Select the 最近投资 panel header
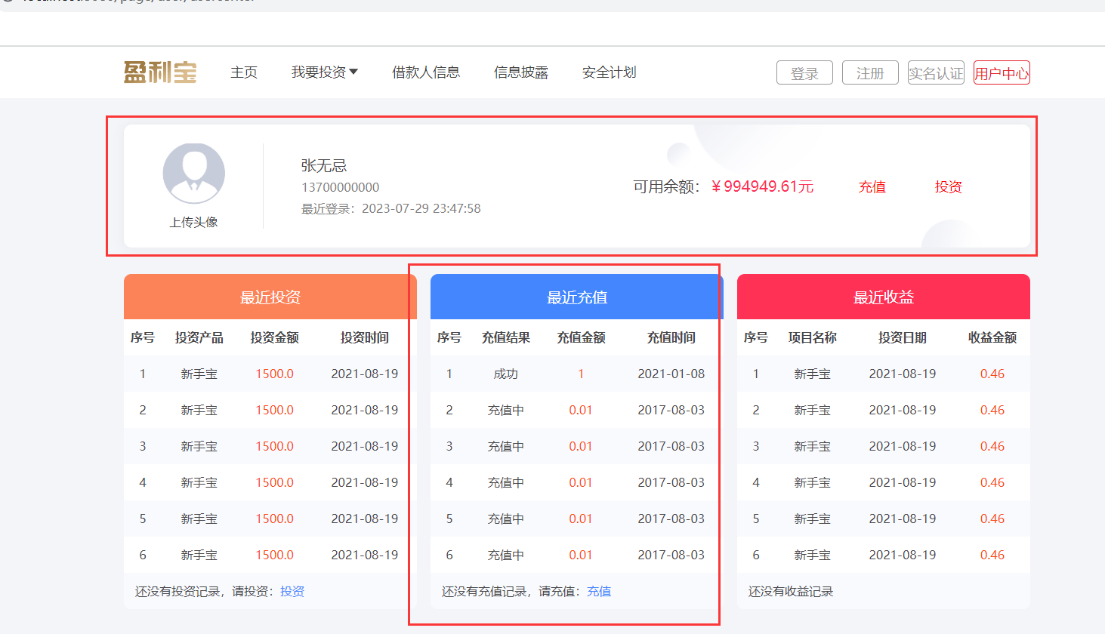1105x634 pixels. tap(270, 297)
